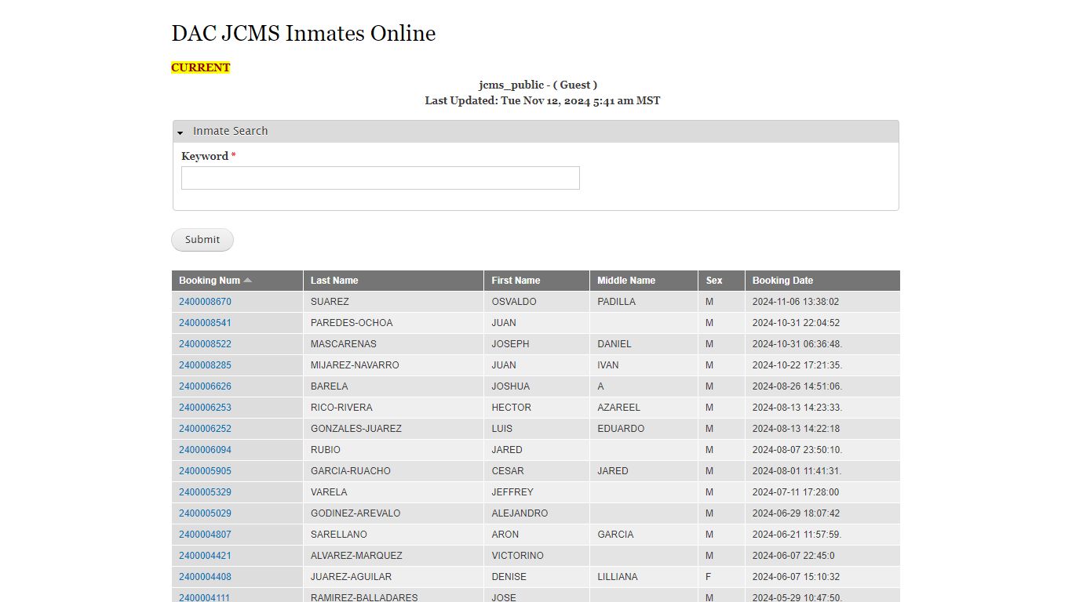Select first name JOSEPH cell
The width and height of the screenshot is (1072, 602).
[x=537, y=344]
